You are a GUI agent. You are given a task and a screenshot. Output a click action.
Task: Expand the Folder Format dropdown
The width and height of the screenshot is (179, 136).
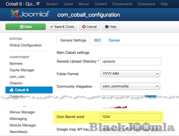pos(130,74)
